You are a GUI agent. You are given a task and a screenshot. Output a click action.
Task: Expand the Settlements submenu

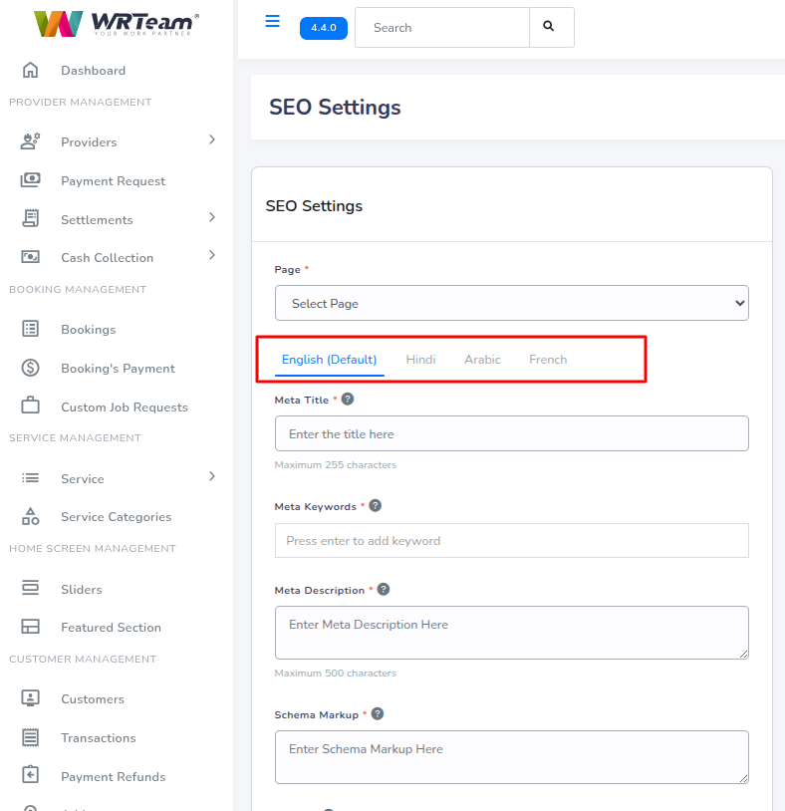point(213,218)
